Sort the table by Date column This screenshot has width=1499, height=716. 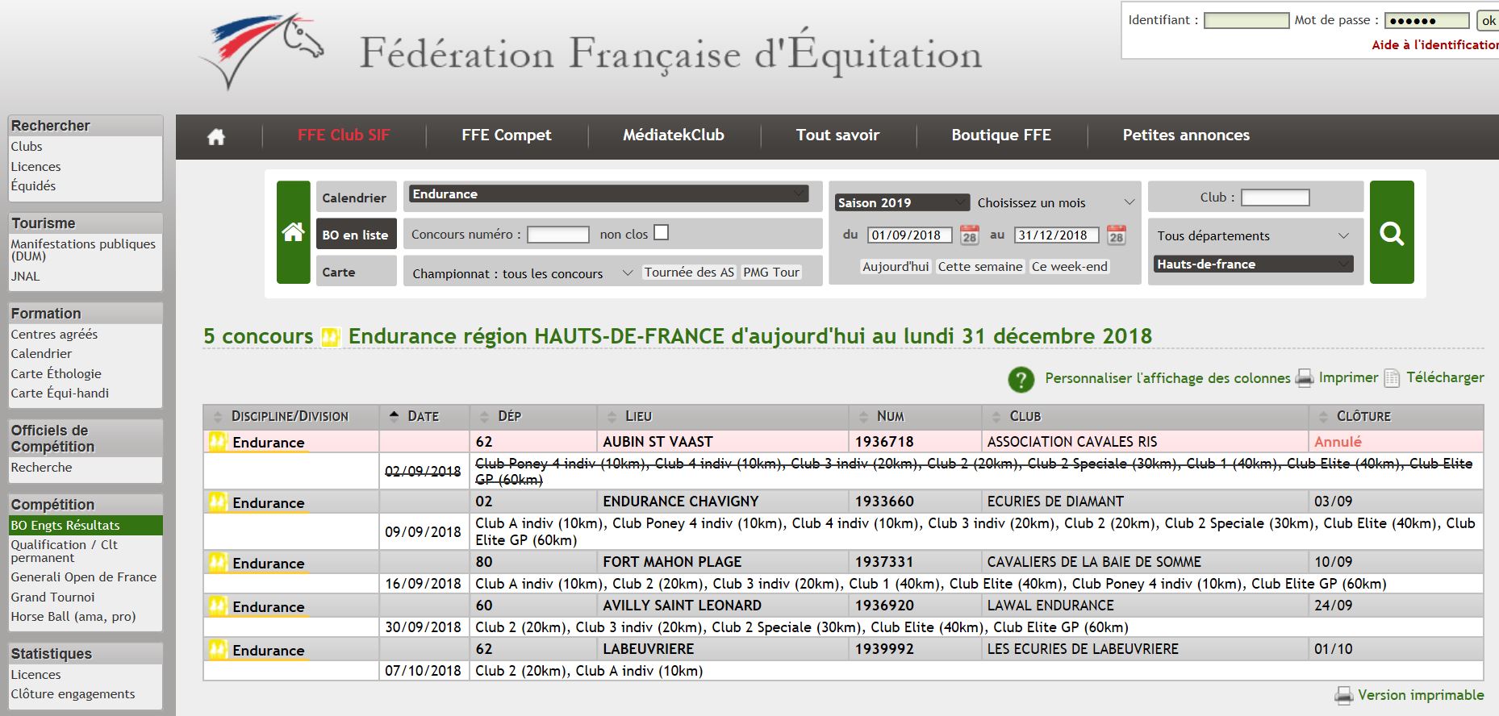pyautogui.click(x=424, y=416)
